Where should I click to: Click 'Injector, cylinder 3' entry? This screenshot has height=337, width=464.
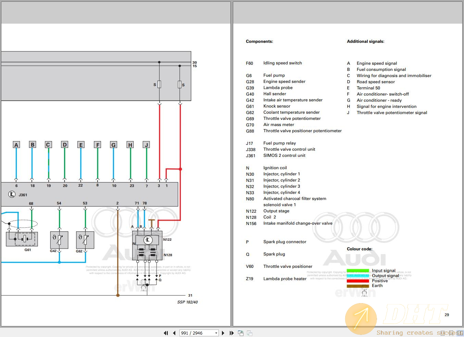coord(281,186)
